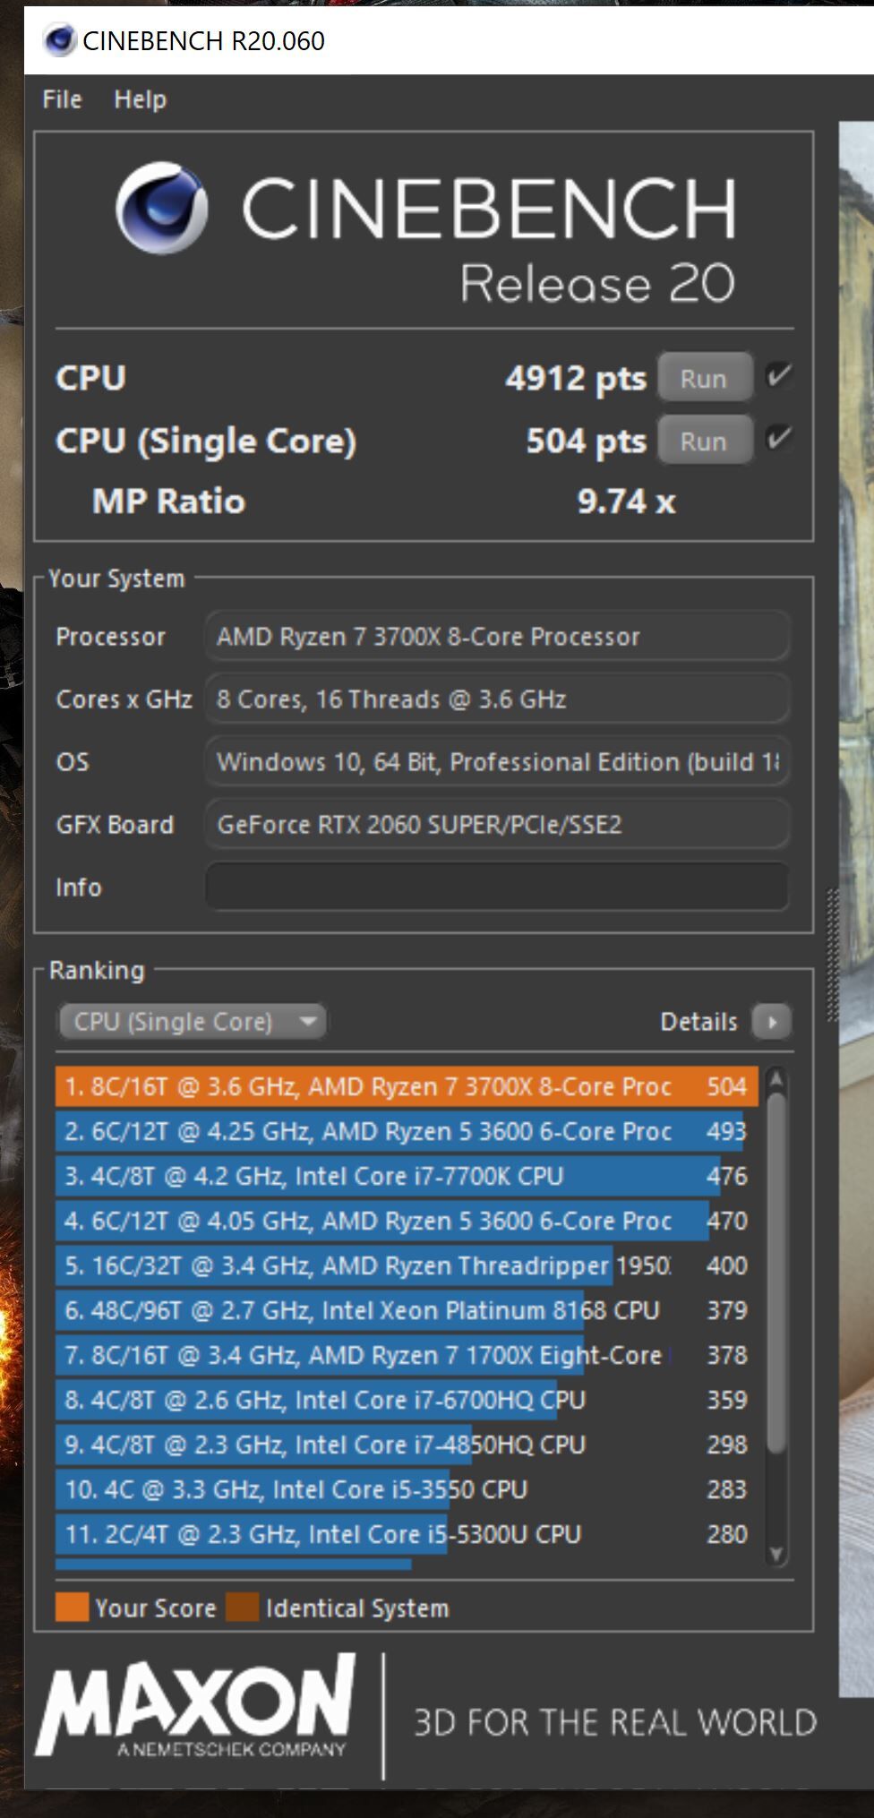Click the 504 pts single core score
Image resolution: width=874 pixels, height=1818 pixels.
(586, 441)
